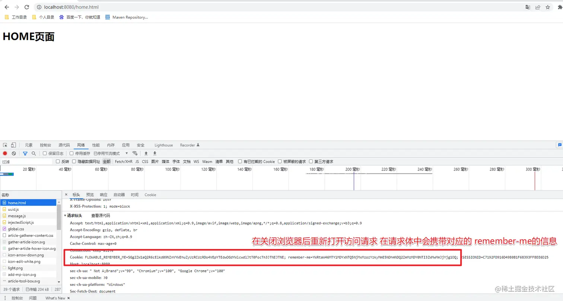Open the Maven Repository bookmark
This screenshot has width=563, height=301.
pos(127,17)
